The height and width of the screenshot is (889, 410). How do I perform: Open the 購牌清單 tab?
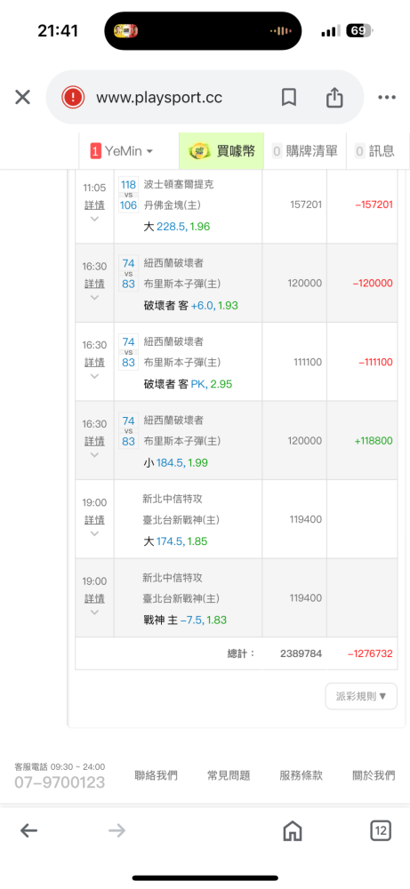pyautogui.click(x=305, y=151)
